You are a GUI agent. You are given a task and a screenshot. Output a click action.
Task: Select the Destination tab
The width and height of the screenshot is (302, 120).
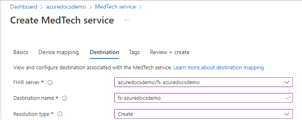104,52
